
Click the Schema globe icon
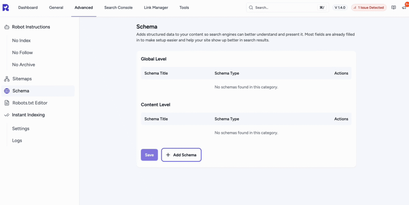tap(7, 91)
